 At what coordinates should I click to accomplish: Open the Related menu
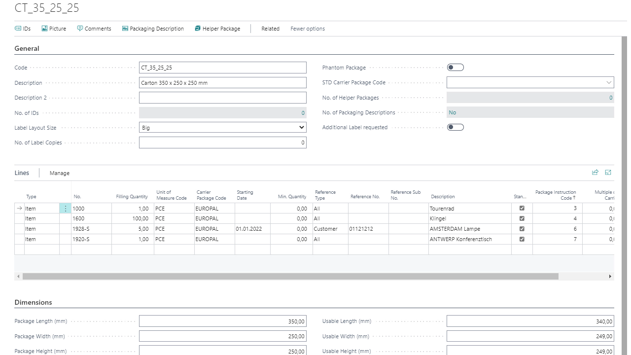pyautogui.click(x=270, y=29)
